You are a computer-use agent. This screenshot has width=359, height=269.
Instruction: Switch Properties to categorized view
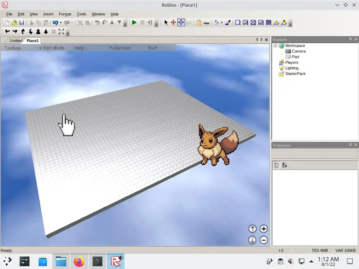(276, 165)
